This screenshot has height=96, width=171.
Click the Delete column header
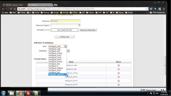coord(119,62)
